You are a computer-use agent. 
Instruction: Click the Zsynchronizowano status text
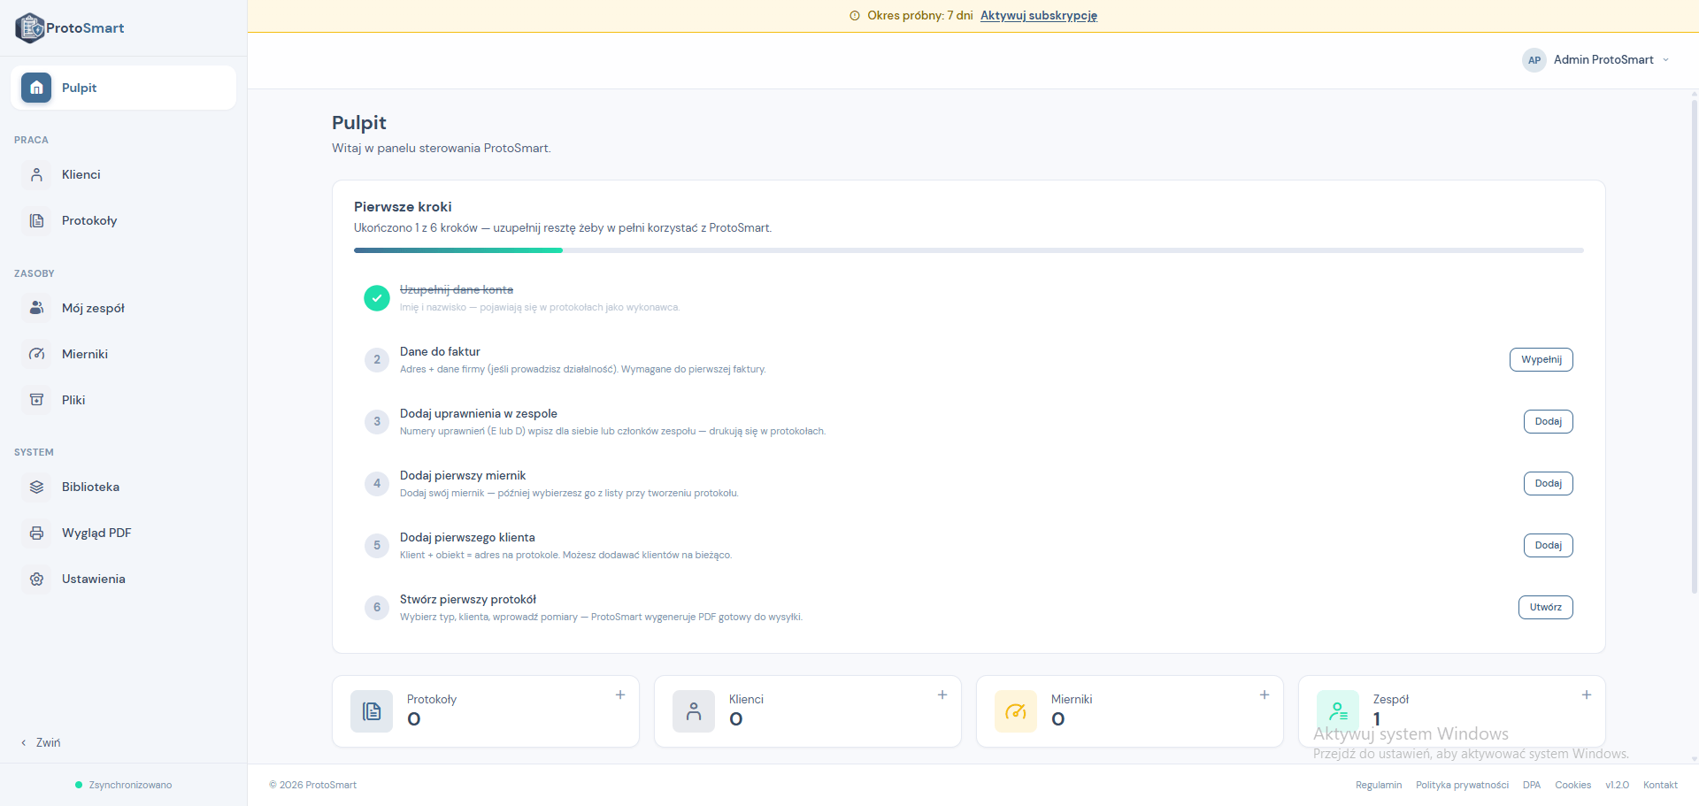(130, 785)
